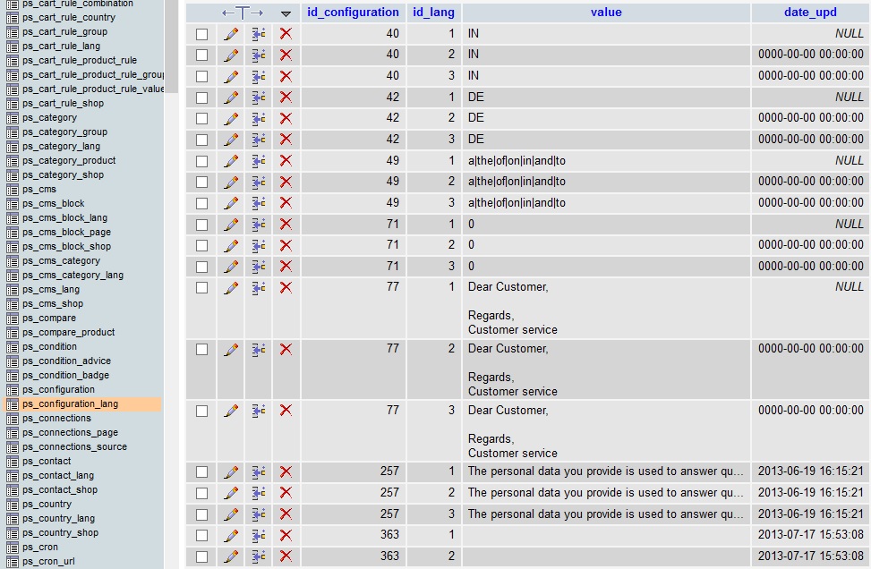Delete row 257 with id_lang 2
The height and width of the screenshot is (569, 871).
point(286,493)
